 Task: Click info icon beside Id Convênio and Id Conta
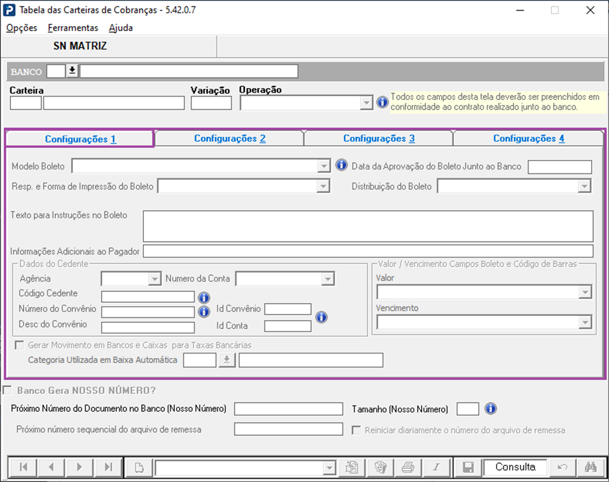click(x=321, y=317)
